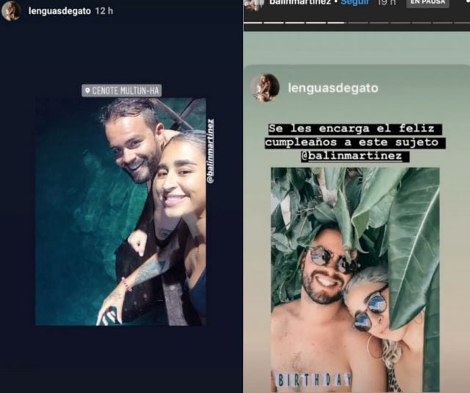Tap the BIRTHDAY letter sticker

(x=314, y=380)
